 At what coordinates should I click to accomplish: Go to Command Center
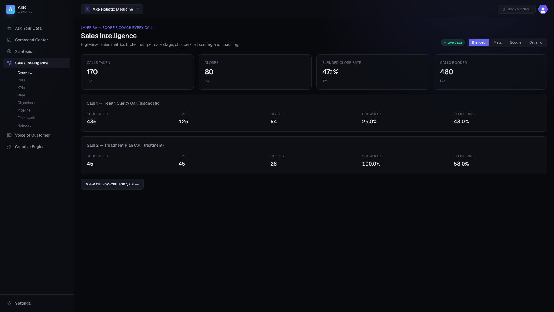(37, 40)
